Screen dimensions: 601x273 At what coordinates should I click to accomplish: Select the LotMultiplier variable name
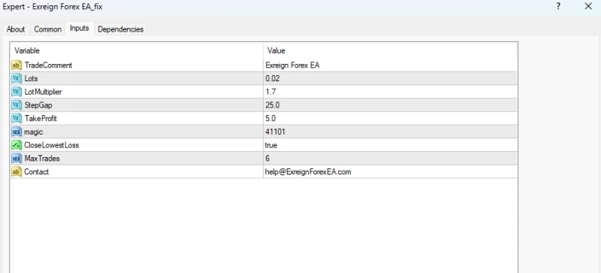pos(44,93)
